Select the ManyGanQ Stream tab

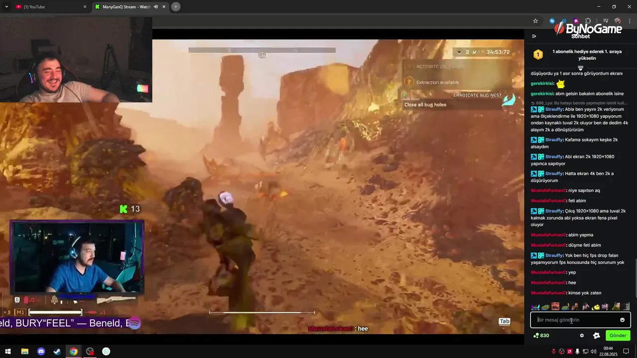(131, 6)
